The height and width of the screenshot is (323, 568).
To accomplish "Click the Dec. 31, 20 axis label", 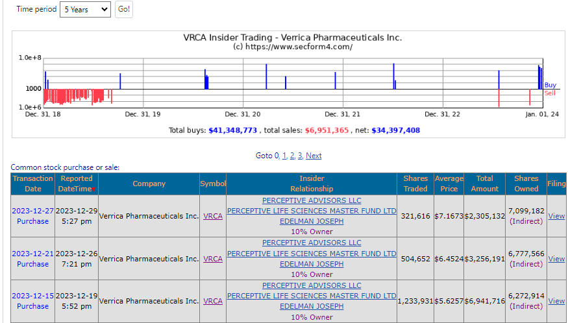I will pos(243,114).
